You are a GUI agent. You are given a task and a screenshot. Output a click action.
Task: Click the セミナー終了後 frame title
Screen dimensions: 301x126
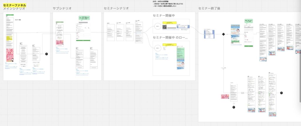210,8
